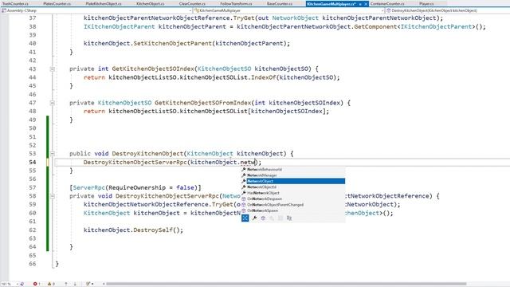
Task: Switch to the TrashCounter.cs tab
Action: click(x=15, y=3)
